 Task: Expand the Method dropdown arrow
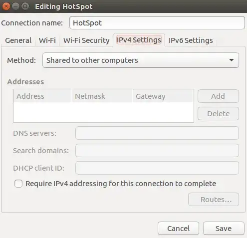click(232, 60)
